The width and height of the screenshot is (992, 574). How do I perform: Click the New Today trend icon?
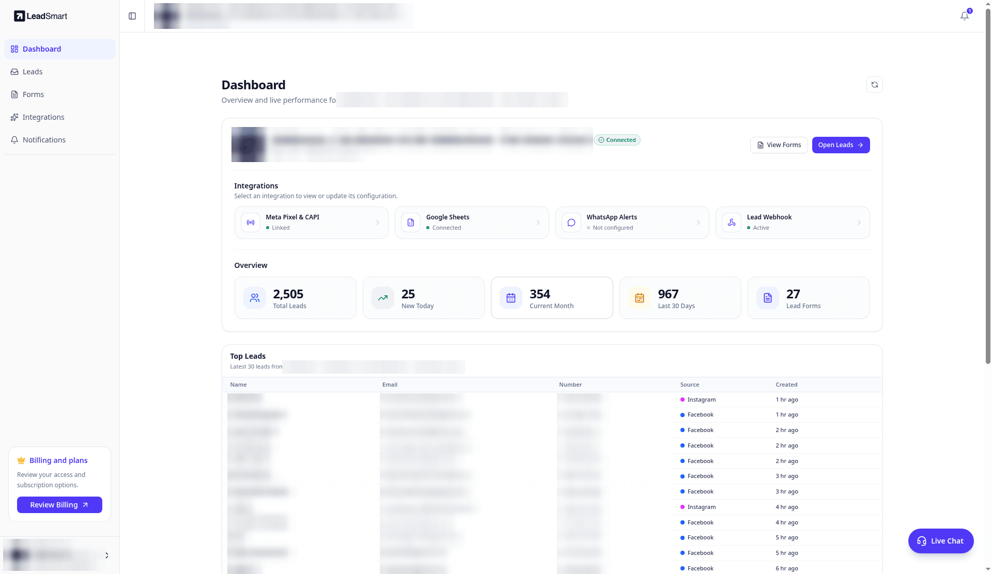coord(383,298)
